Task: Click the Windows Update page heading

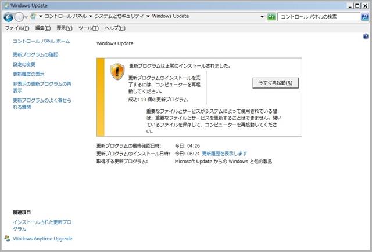Action: click(x=115, y=43)
